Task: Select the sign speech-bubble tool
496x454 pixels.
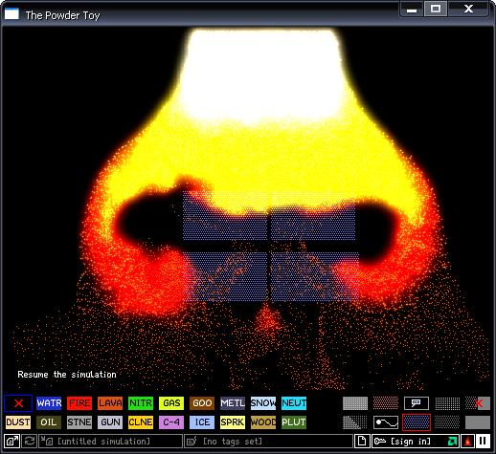Action: coord(417,403)
